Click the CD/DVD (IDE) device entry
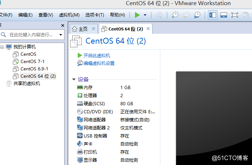 pos(95,112)
